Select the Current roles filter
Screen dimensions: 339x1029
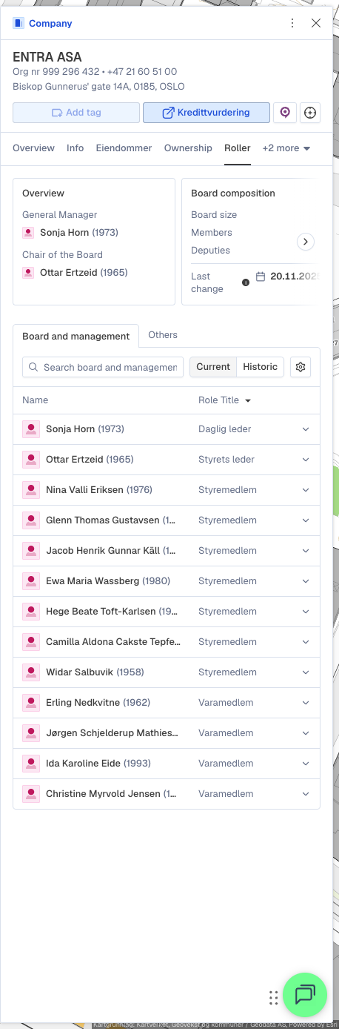click(x=213, y=367)
